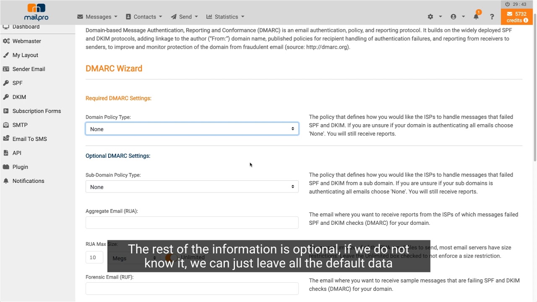Click the SPF key icon in sidebar
Viewport: 537px width, 302px height.
6,83
